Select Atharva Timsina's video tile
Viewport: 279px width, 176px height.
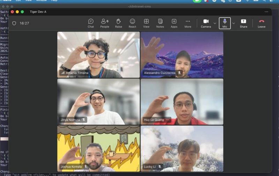(99, 55)
